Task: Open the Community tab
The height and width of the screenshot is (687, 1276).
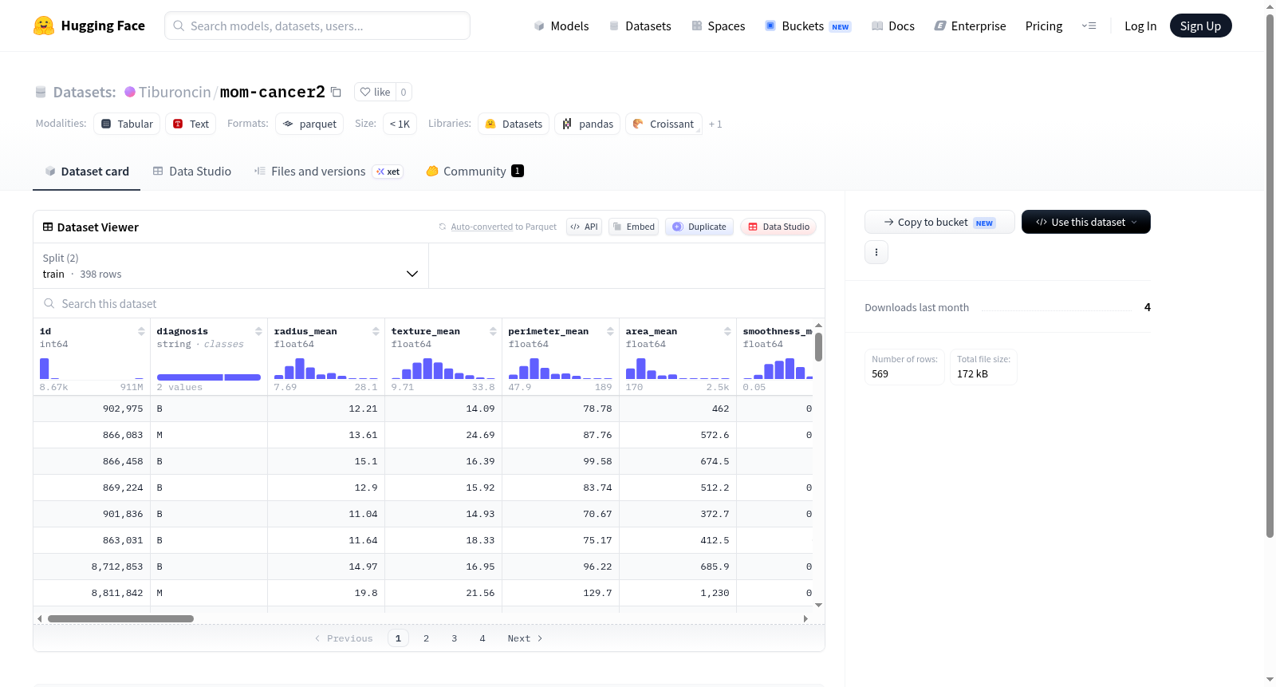Action: point(475,171)
